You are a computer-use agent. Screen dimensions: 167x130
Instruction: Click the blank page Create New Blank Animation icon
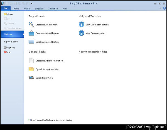(x=31, y=60)
